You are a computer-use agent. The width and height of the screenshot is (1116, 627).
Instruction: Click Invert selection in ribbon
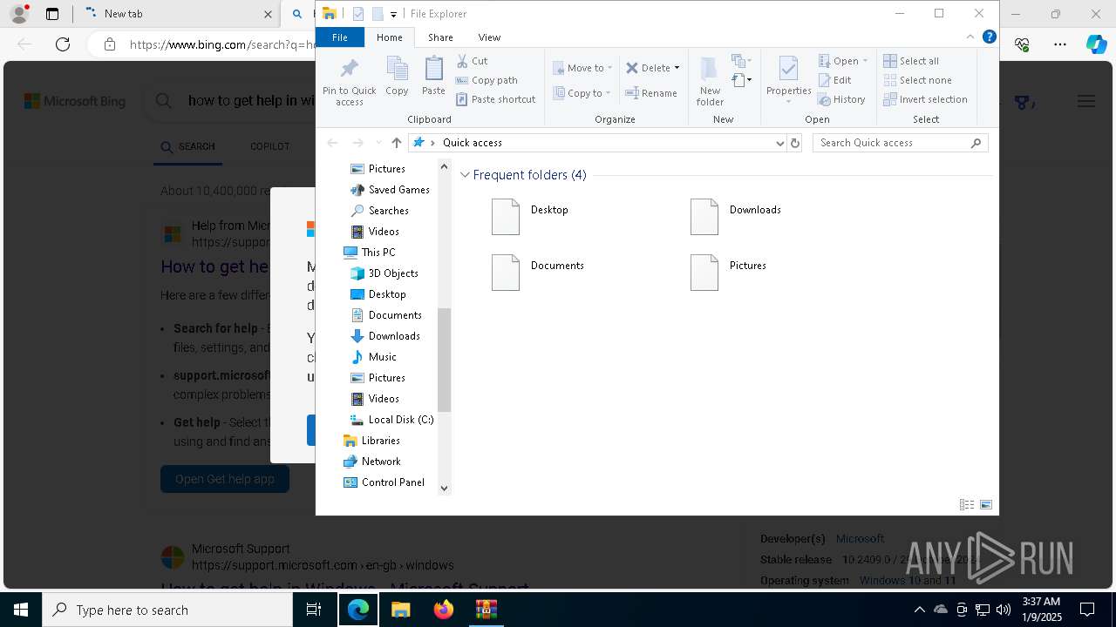[x=925, y=99]
